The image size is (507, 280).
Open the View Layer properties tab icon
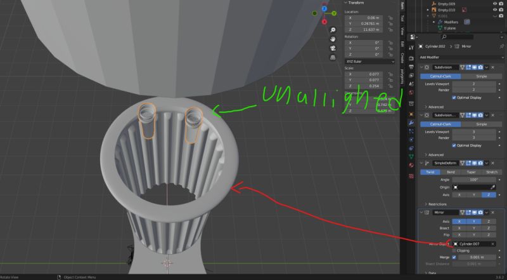pyautogui.click(x=411, y=75)
